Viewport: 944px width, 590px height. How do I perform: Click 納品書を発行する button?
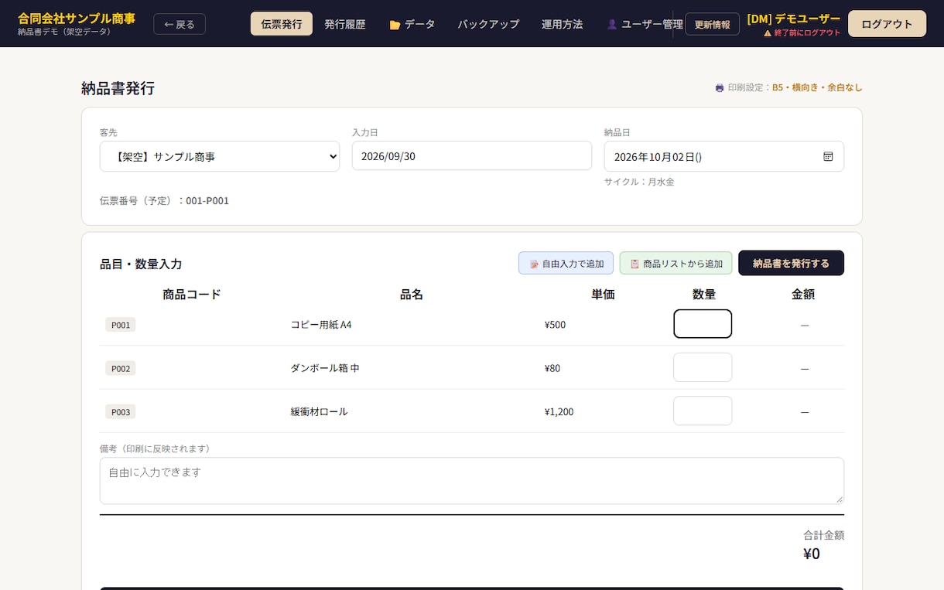pos(791,263)
